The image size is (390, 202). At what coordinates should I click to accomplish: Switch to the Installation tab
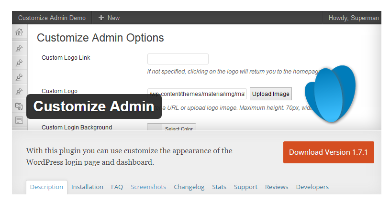pyautogui.click(x=87, y=187)
